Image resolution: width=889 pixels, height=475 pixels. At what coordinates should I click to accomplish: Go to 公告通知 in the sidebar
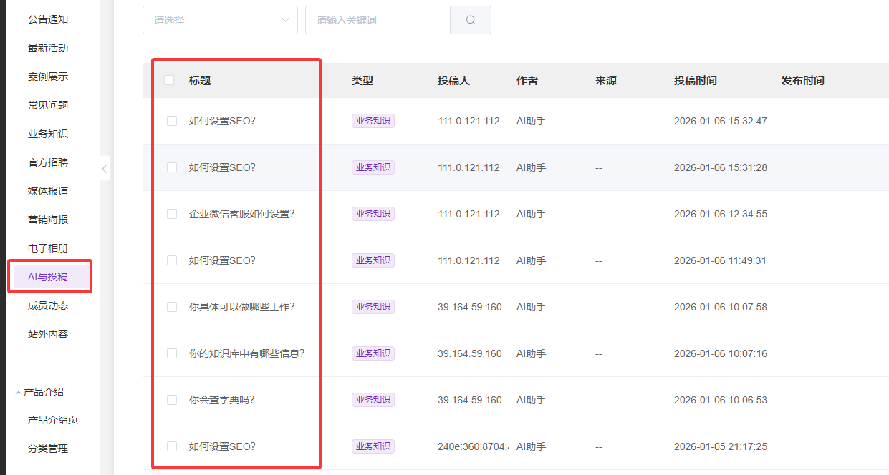(x=48, y=19)
